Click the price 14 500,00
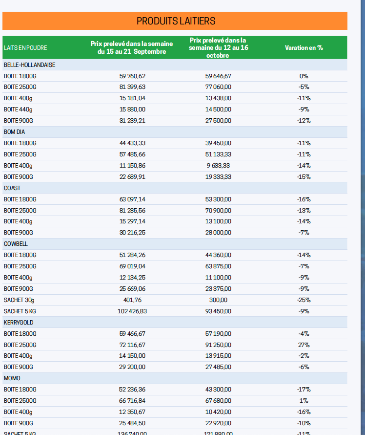The image size is (365, 435). [x=218, y=109]
